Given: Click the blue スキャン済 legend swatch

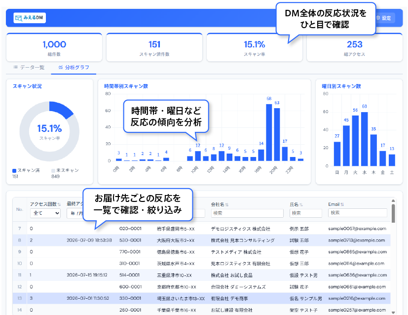Looking at the screenshot, I should coord(14,171).
